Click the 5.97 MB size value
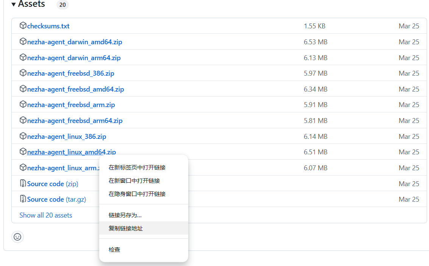The image size is (429, 266). [315, 73]
